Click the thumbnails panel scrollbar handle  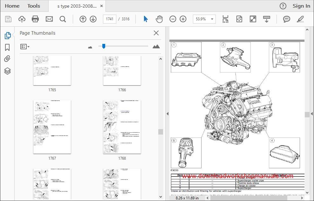click(160, 132)
